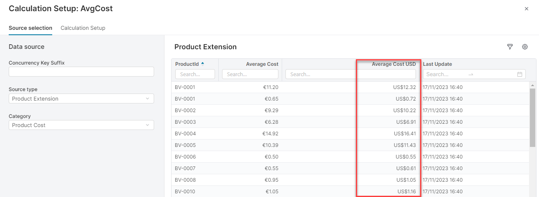Viewport: 539px width, 197px height.
Task: Expand the Category dropdown
Action: [x=81, y=125]
